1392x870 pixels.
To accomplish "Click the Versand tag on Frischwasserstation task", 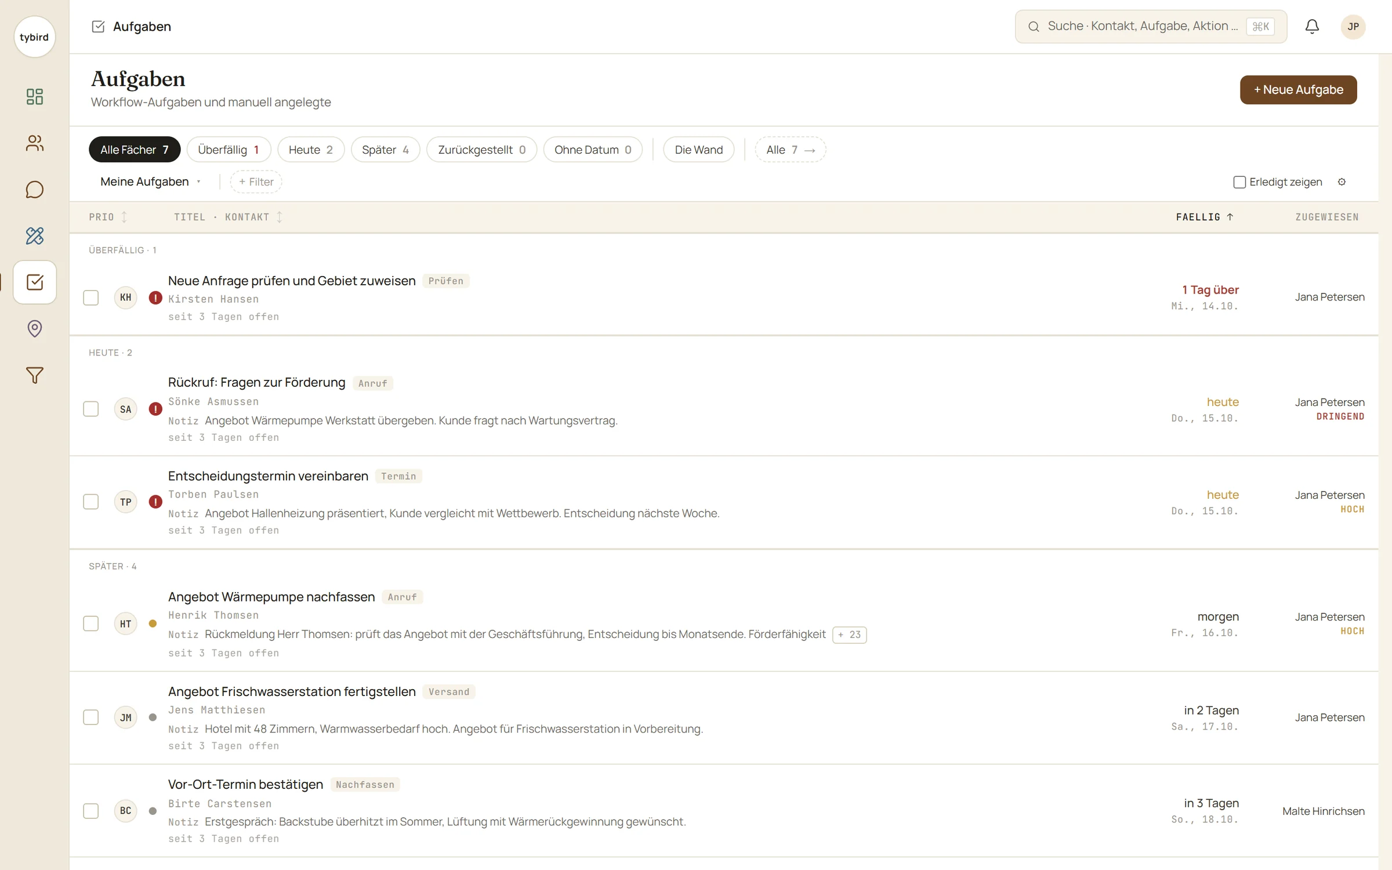I will coord(448,692).
